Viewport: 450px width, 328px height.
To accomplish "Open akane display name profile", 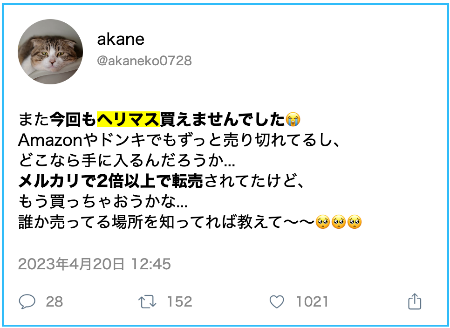I will click(x=121, y=39).
